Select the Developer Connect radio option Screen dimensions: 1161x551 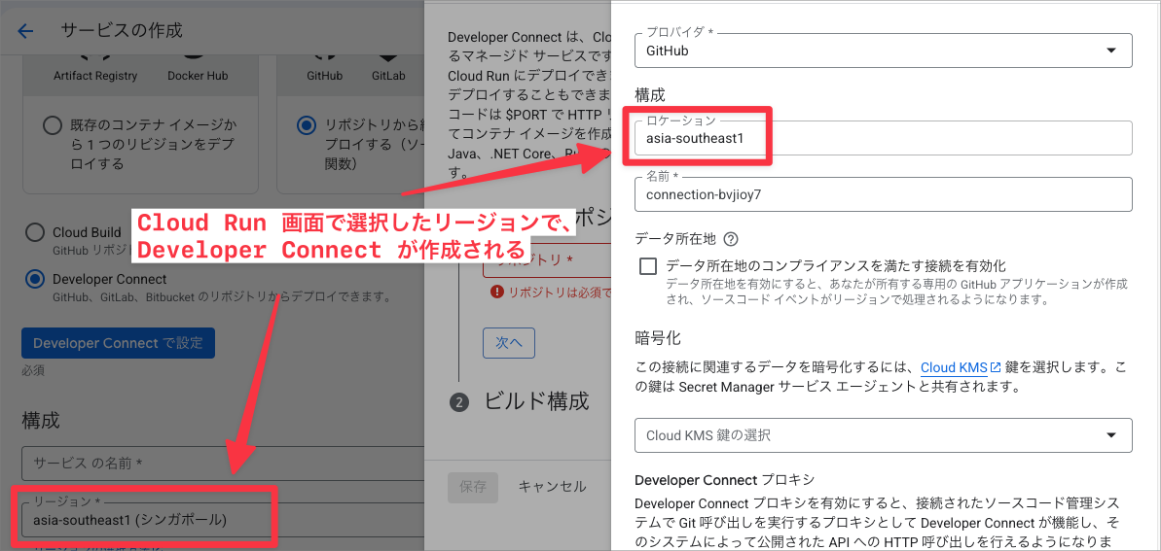[34, 280]
